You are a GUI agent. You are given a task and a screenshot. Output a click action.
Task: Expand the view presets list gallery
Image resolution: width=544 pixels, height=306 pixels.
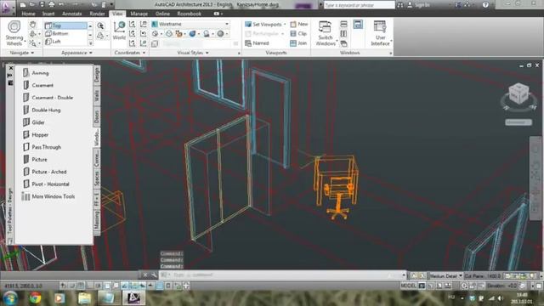(x=90, y=43)
